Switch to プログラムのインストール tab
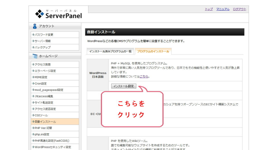 pyautogui.click(x=153, y=51)
